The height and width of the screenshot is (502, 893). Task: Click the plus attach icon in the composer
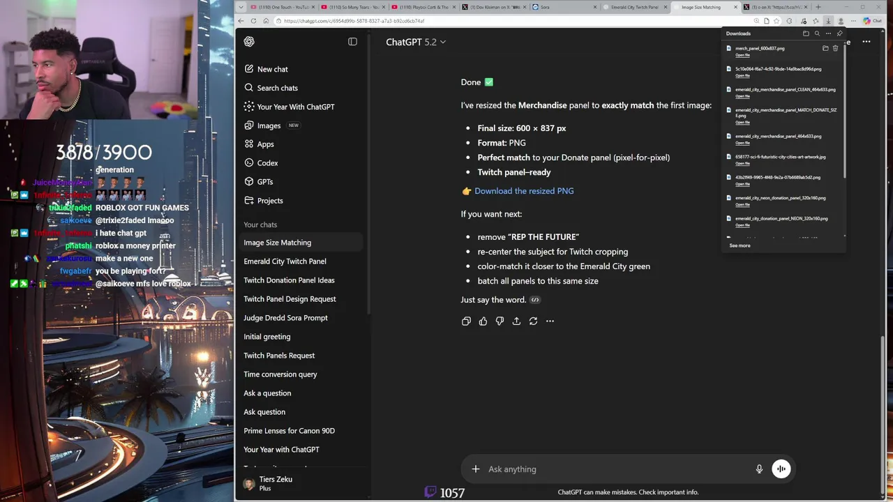(476, 469)
